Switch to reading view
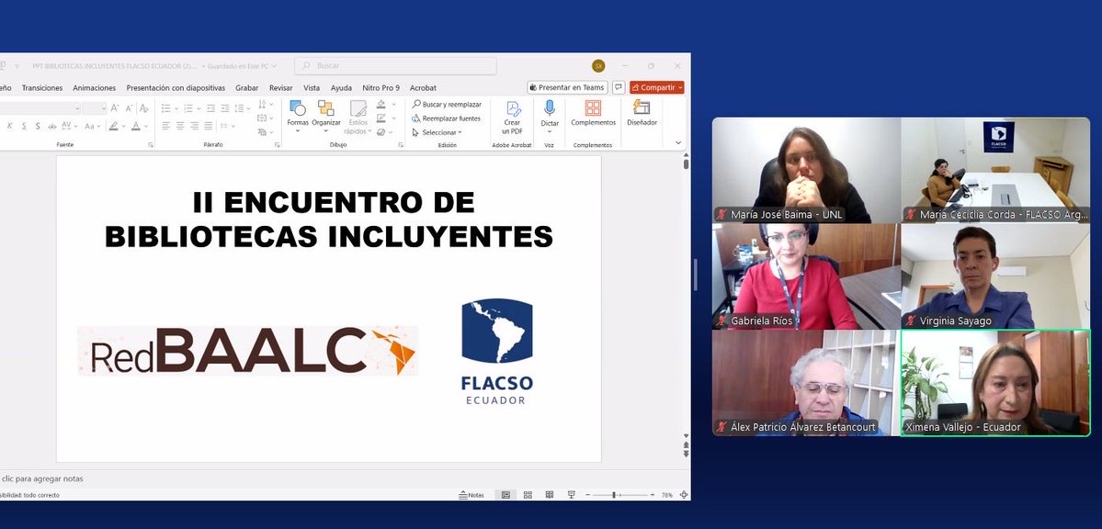1102x529 pixels. [550, 495]
